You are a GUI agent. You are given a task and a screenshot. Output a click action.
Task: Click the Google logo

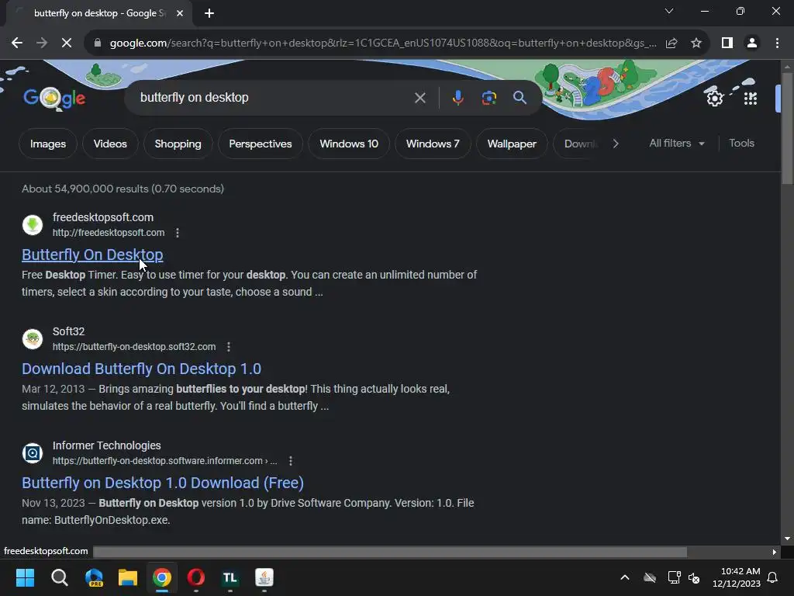click(54, 98)
